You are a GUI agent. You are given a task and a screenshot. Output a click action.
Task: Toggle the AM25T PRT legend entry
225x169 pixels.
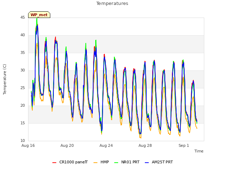159,162
